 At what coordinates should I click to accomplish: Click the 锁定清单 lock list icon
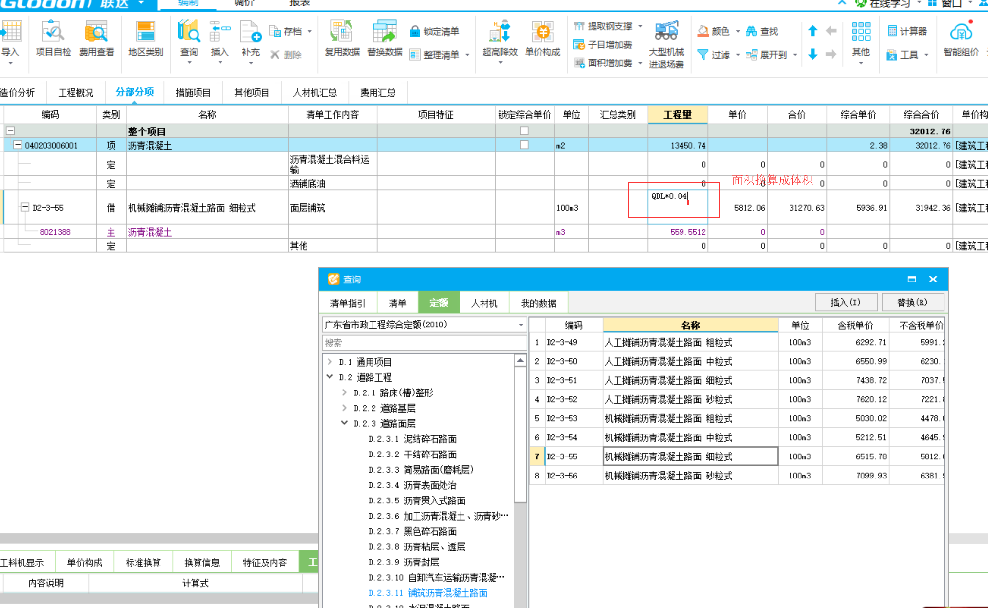[x=434, y=31]
